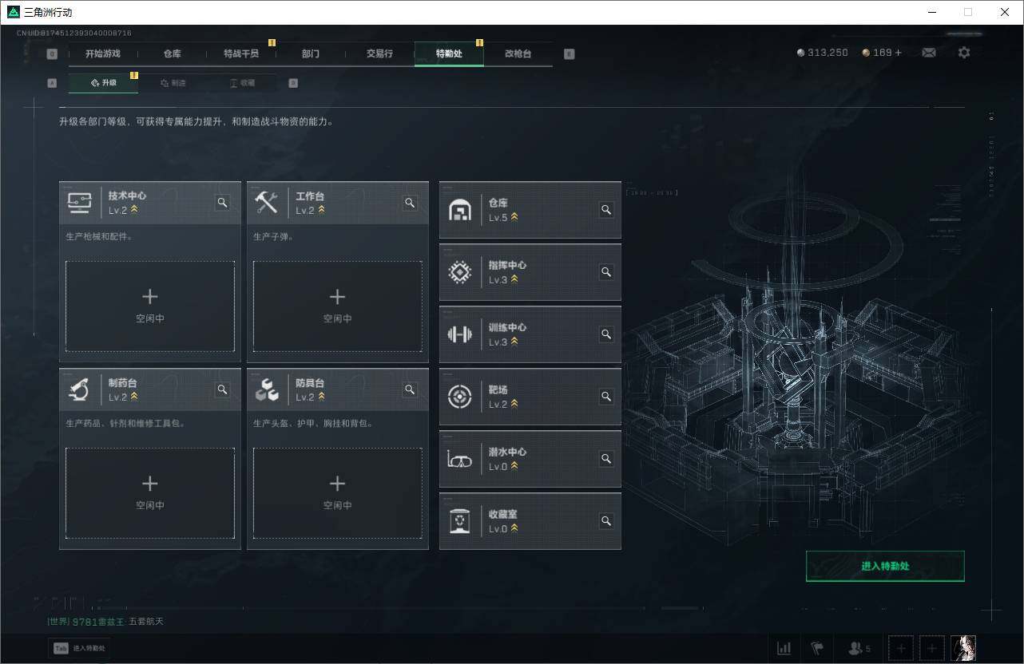This screenshot has width=1024, height=664.
Task: Click the 工作台 hammer and wrench icon
Action: [x=267, y=202]
